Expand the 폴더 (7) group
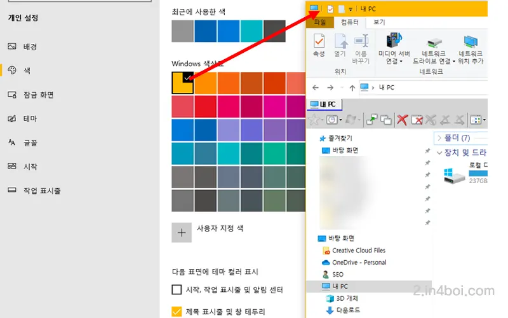Screen dimensions: 508x318 [x=439, y=138]
